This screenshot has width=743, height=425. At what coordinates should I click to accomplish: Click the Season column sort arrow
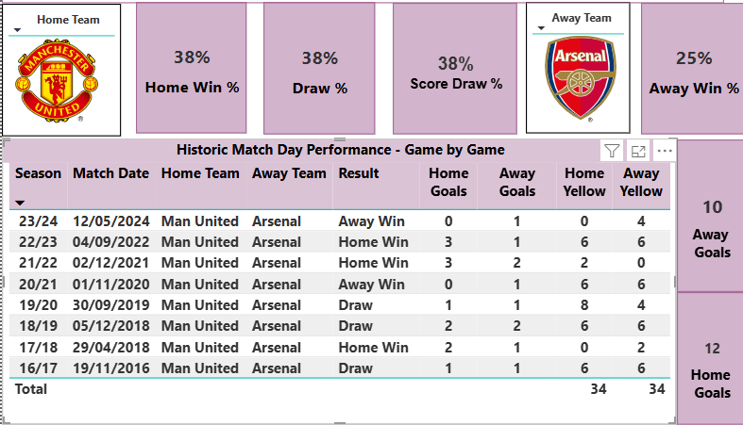[x=21, y=202]
